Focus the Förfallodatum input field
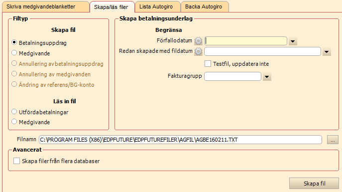 pyautogui.click(x=245, y=41)
